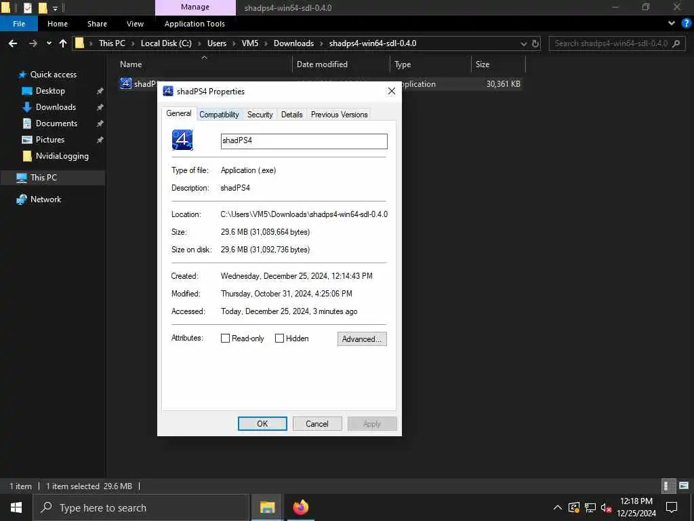Viewport: 694px width, 521px height.
Task: Click Cancel in Properties dialog
Action: 317,423
